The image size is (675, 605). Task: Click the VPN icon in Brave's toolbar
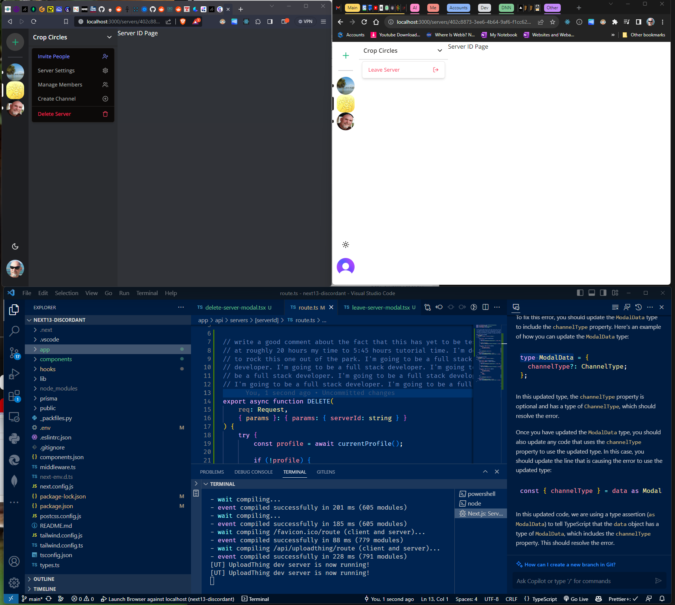(x=305, y=21)
